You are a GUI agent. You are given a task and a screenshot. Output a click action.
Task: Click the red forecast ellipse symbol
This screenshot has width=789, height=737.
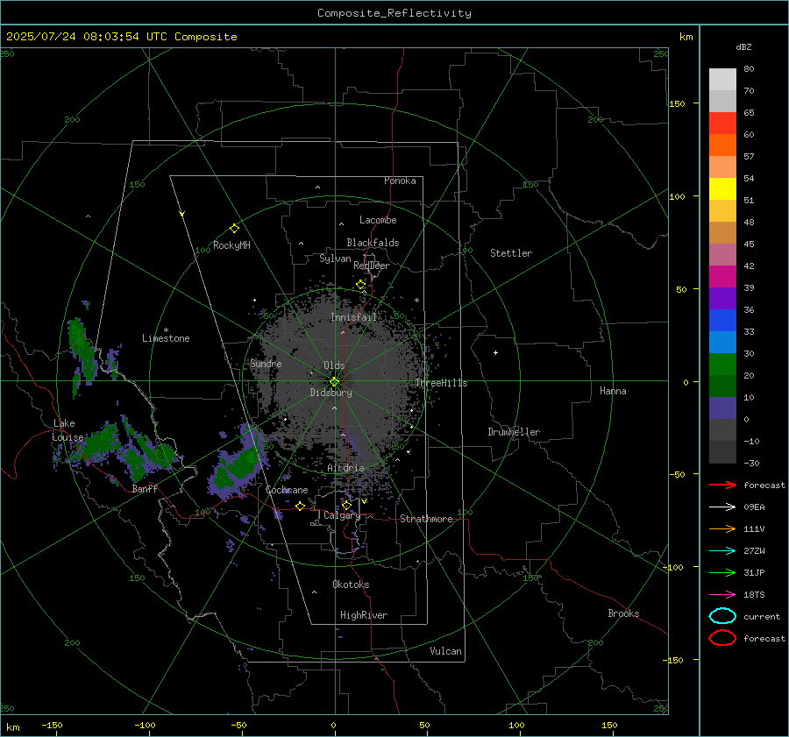(x=722, y=638)
